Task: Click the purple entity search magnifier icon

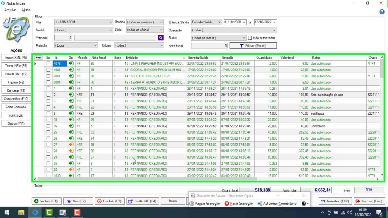Action: tap(161, 38)
